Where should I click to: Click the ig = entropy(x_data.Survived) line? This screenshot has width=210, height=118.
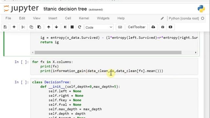(x=119, y=38)
